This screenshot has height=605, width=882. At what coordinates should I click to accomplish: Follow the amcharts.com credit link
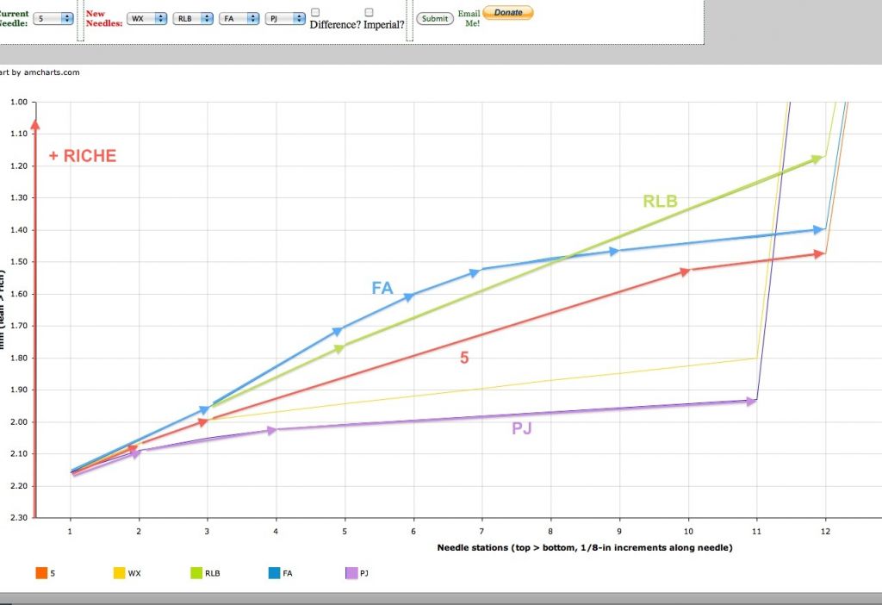(x=40, y=72)
